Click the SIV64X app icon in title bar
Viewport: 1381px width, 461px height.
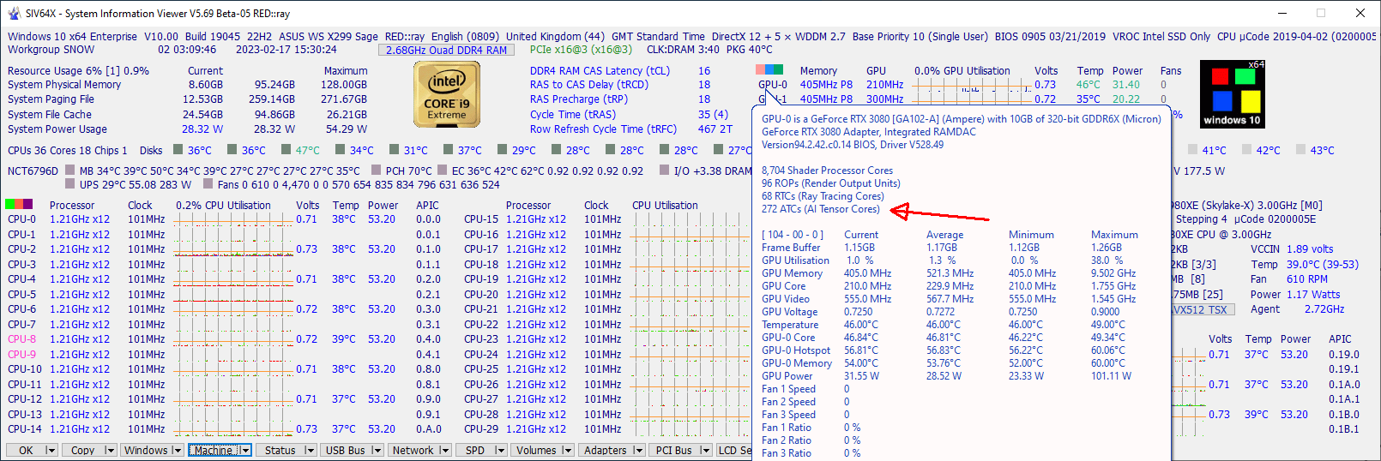pyautogui.click(x=14, y=13)
